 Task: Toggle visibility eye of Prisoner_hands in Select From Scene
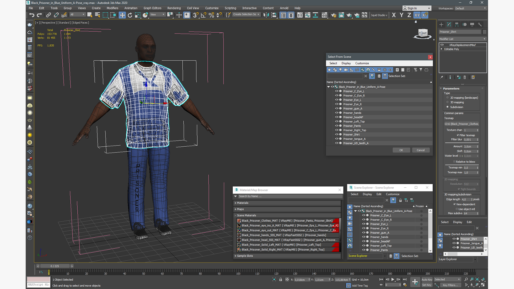point(337,113)
